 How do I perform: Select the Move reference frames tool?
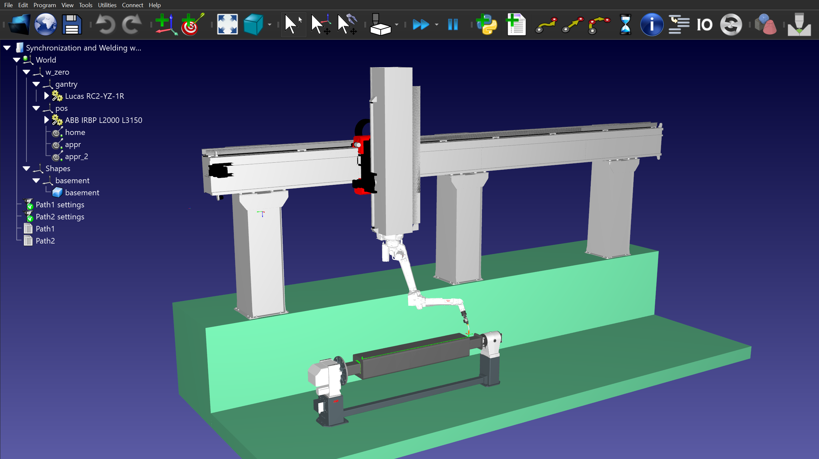[320, 24]
